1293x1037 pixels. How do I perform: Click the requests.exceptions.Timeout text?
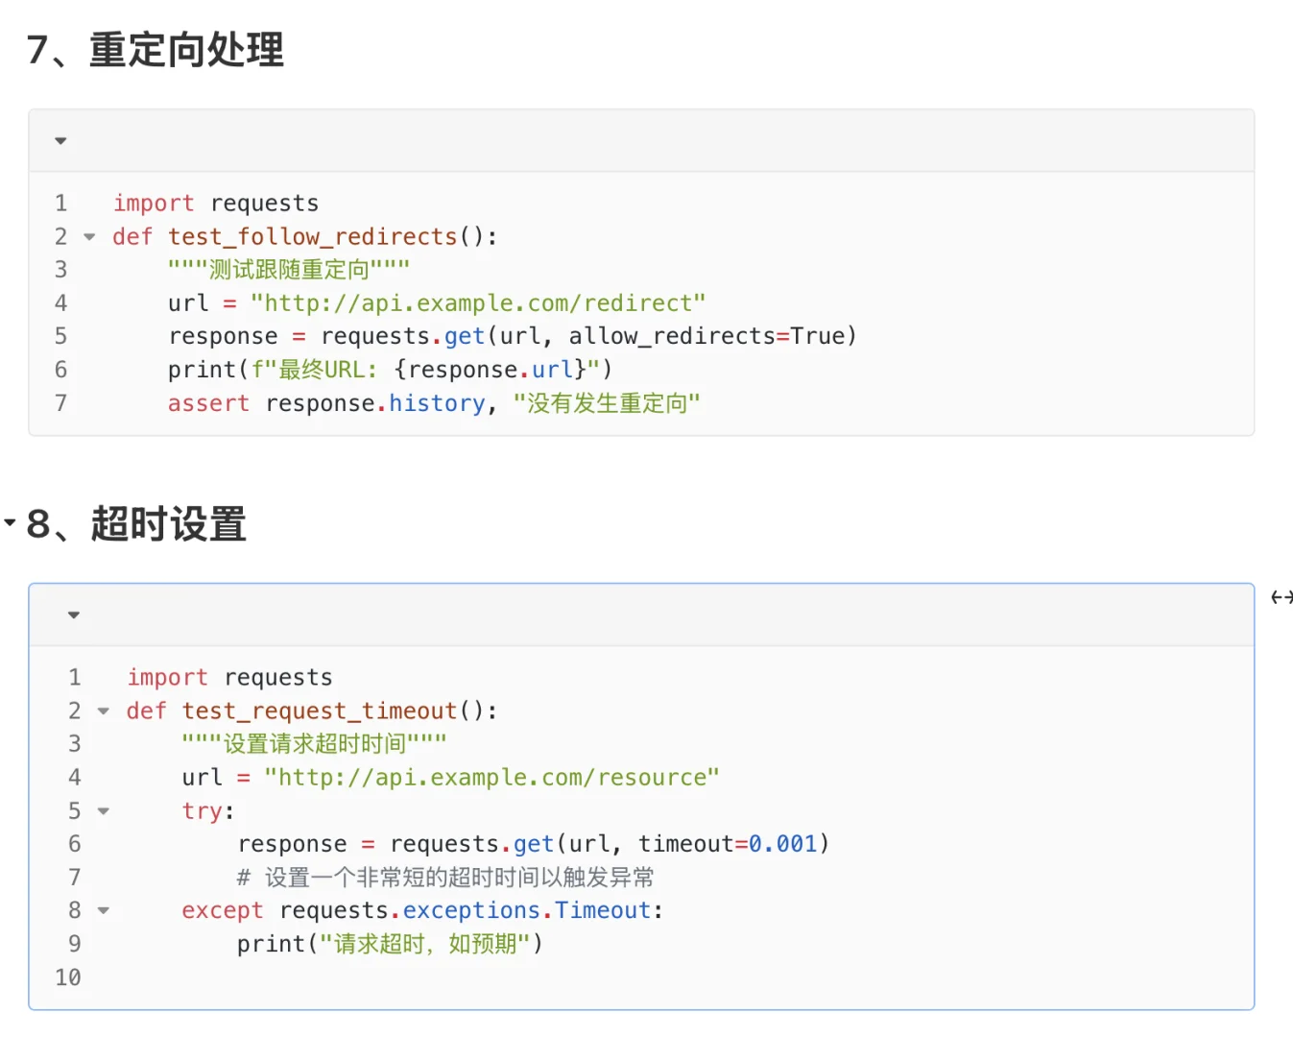click(x=466, y=910)
